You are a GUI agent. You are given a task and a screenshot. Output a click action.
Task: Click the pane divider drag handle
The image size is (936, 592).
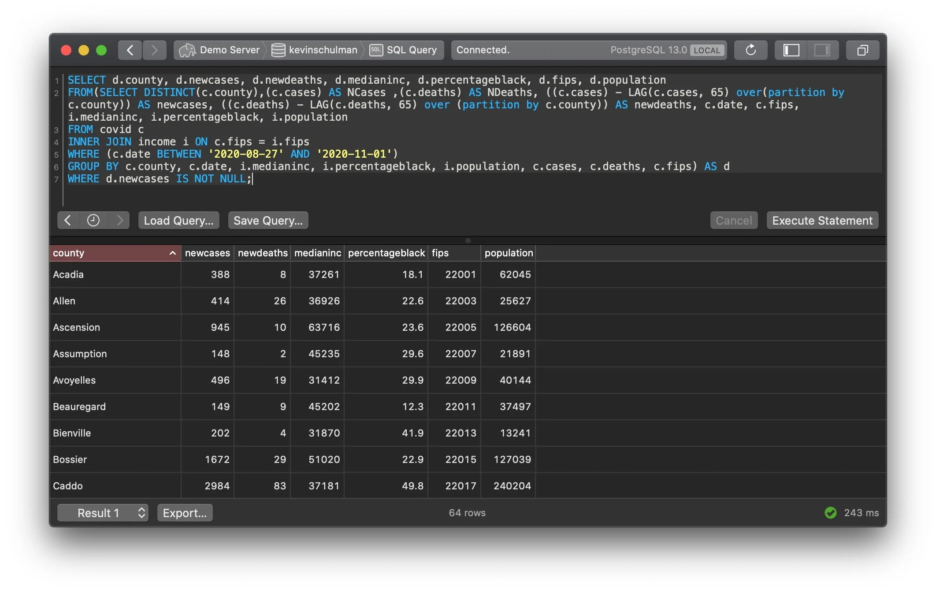(468, 240)
